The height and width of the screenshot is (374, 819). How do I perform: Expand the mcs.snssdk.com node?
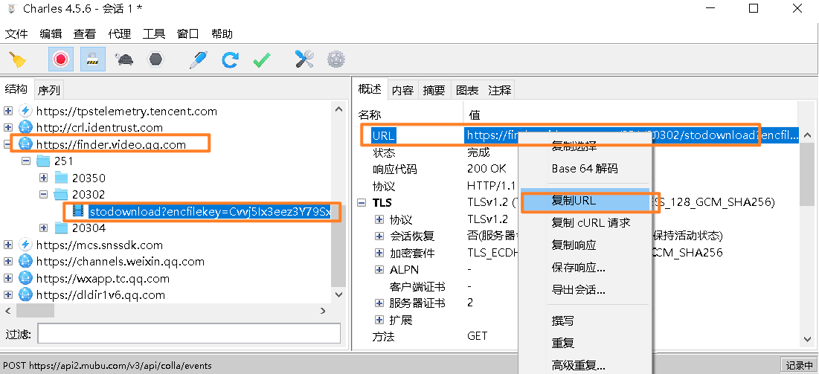pos(8,245)
